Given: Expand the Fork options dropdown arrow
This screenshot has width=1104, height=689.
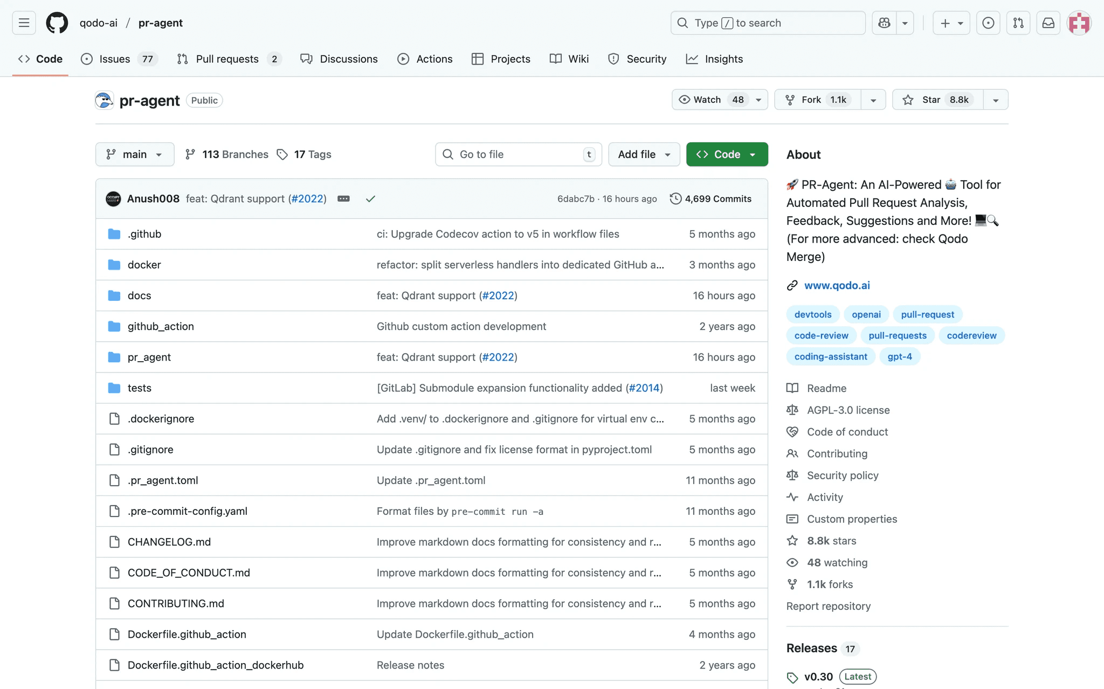Looking at the screenshot, I should (873, 100).
